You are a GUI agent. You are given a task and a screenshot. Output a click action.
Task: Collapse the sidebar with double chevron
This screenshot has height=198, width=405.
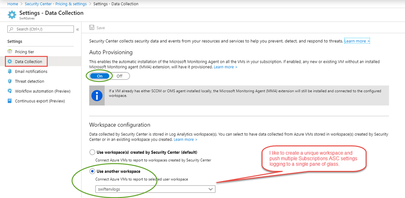[77, 30]
